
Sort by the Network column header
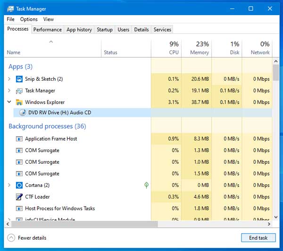coord(257,49)
